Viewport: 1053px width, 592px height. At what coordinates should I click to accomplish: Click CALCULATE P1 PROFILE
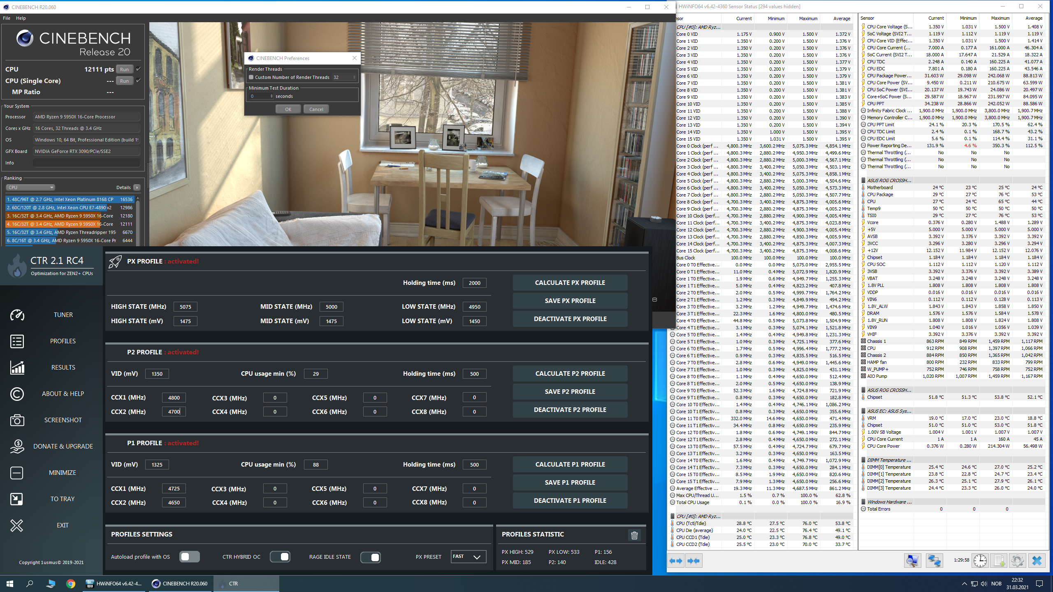click(570, 465)
